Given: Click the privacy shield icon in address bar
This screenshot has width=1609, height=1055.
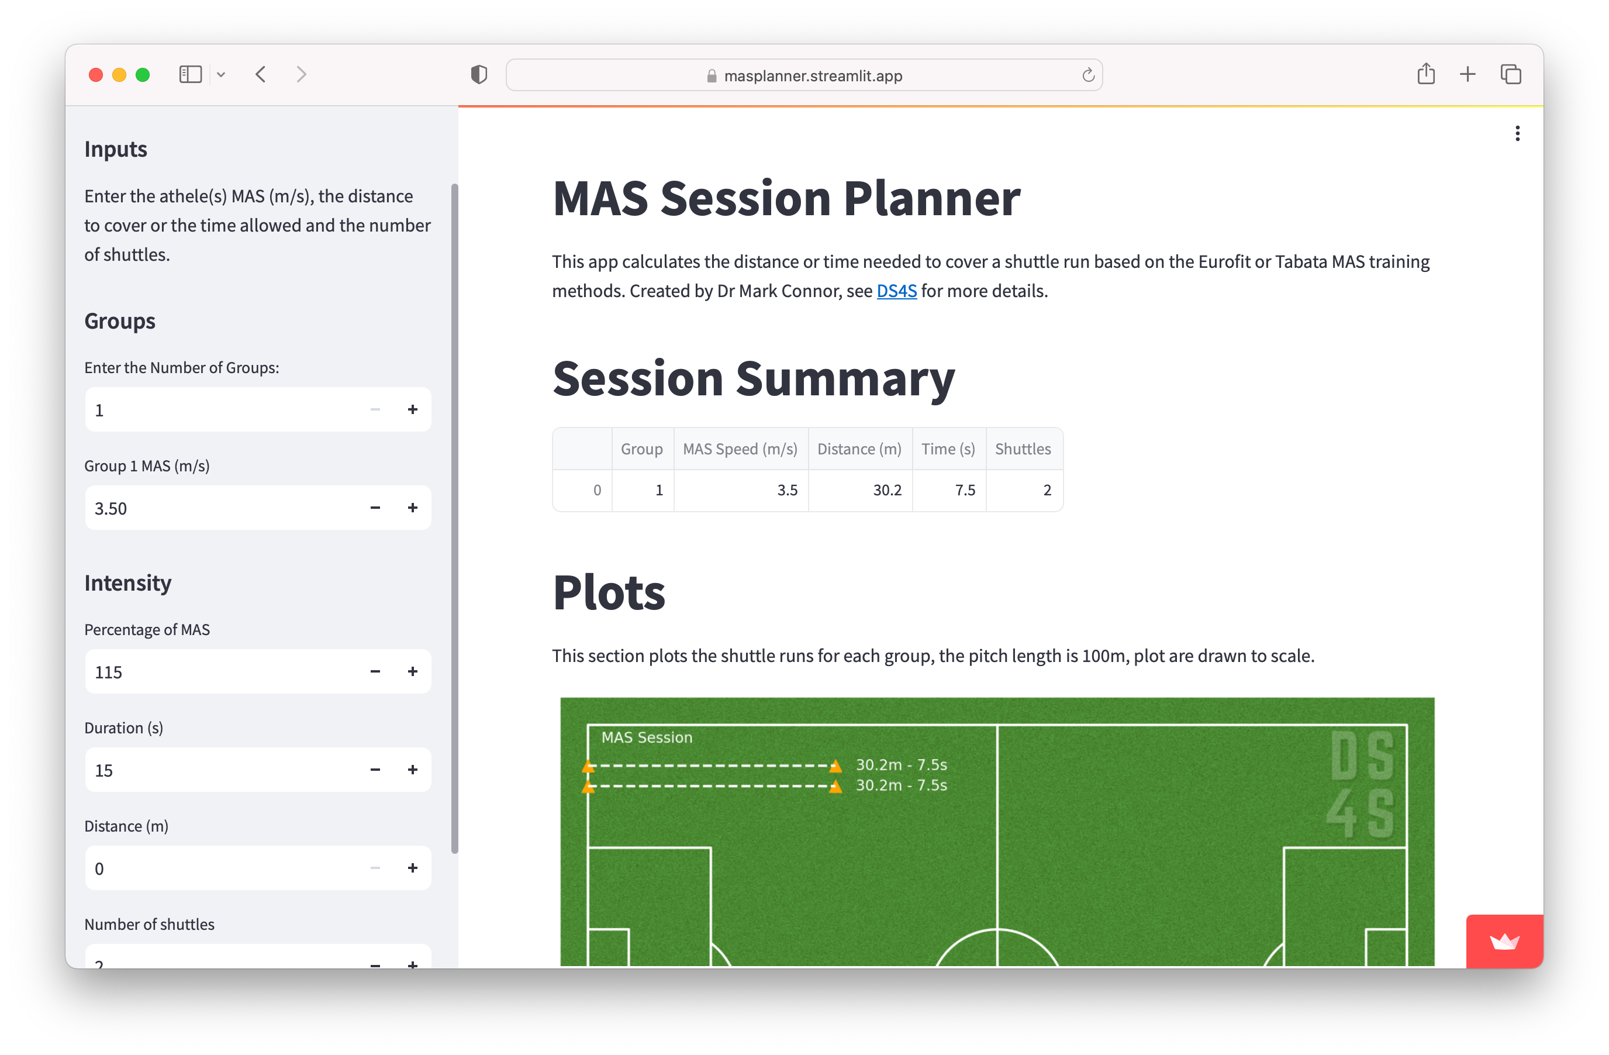Looking at the screenshot, I should 479,74.
